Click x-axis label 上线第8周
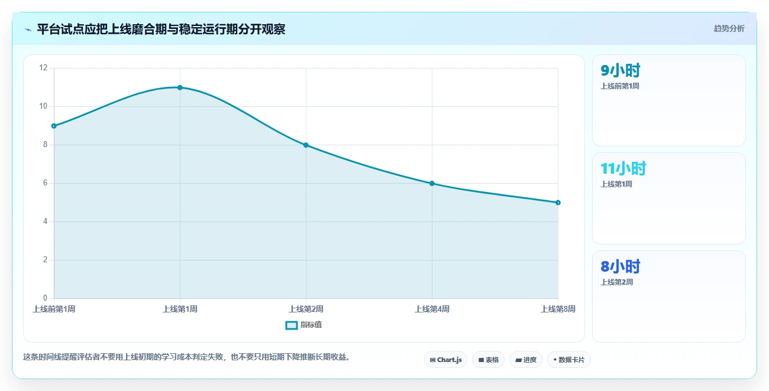The image size is (769, 391). tap(558, 309)
